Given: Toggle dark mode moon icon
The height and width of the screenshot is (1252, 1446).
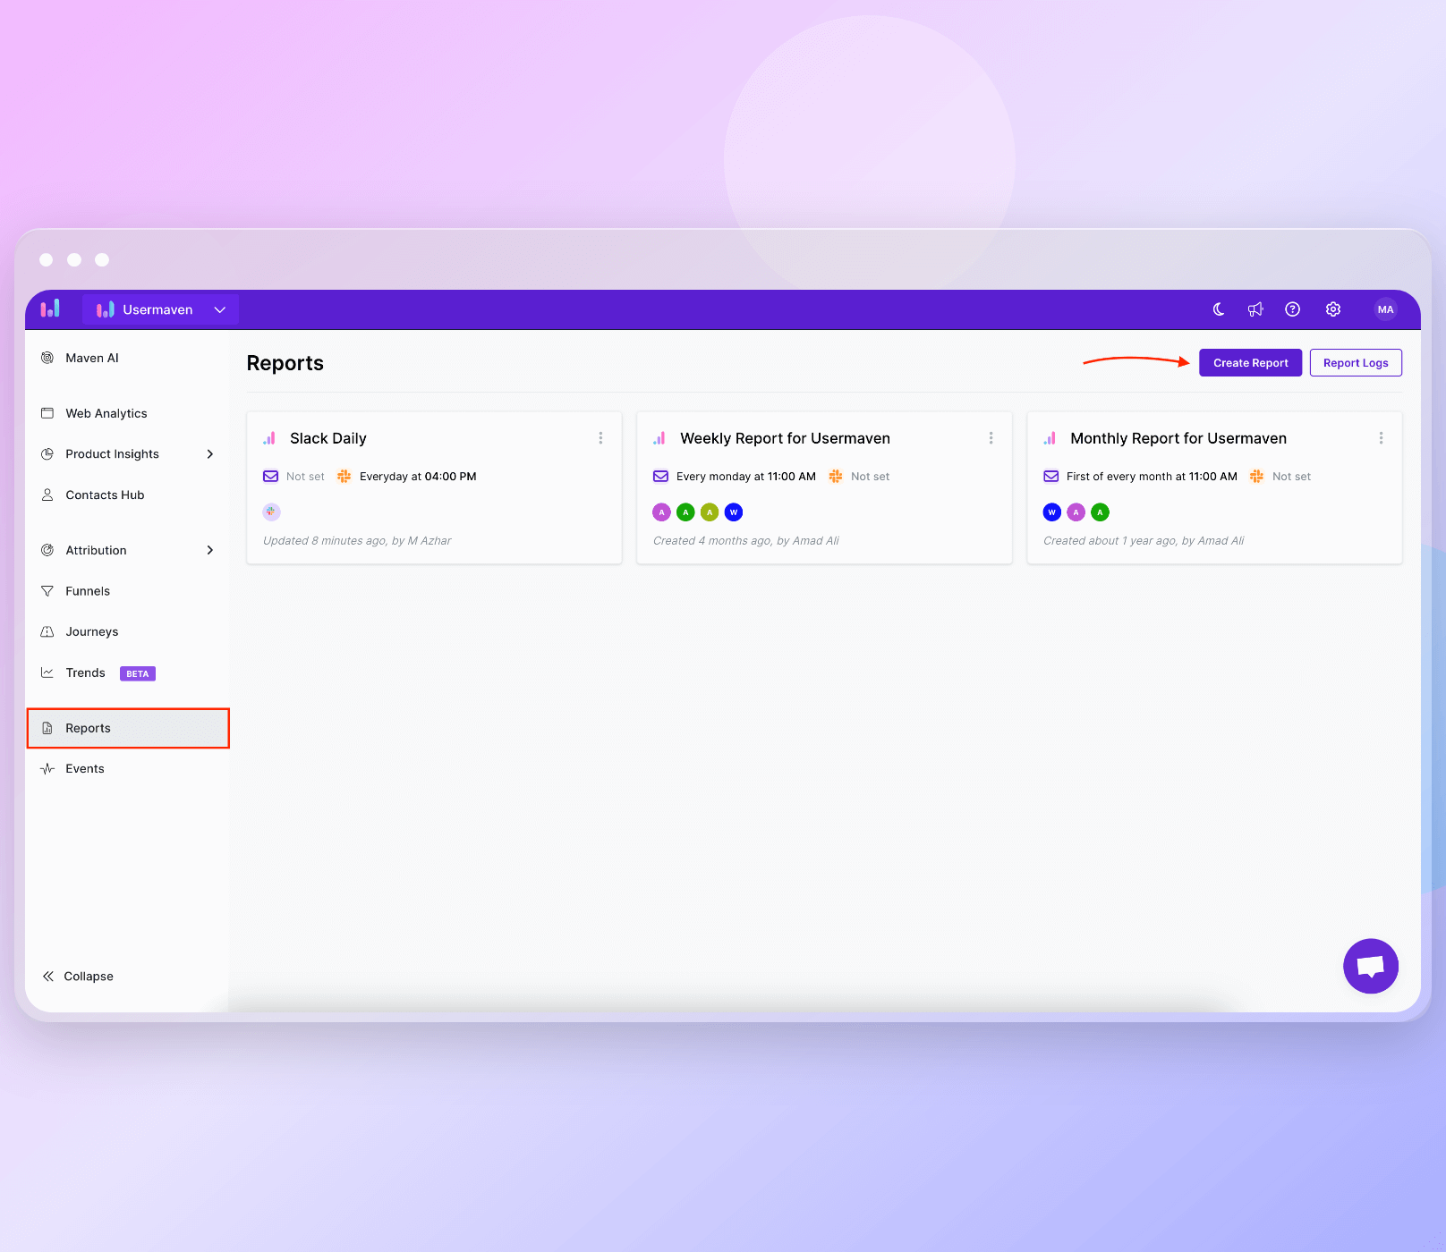Looking at the screenshot, I should 1219,309.
